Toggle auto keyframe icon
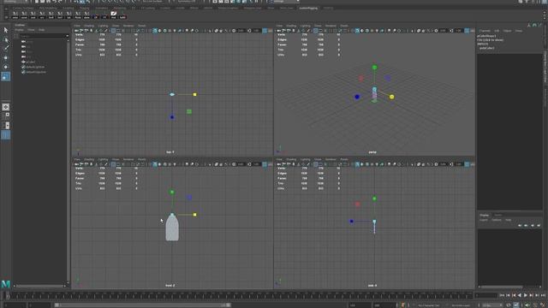This screenshot has height=308, width=548. point(516,305)
